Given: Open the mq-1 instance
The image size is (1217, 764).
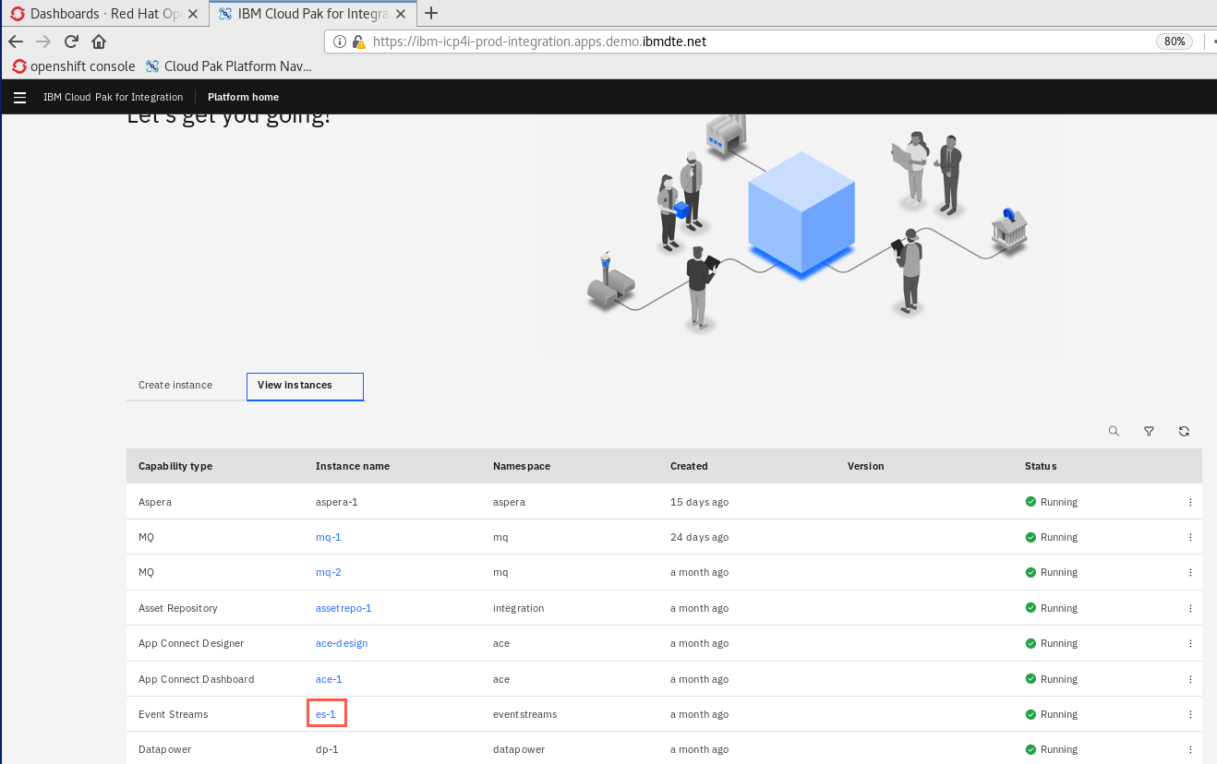Looking at the screenshot, I should pyautogui.click(x=328, y=537).
